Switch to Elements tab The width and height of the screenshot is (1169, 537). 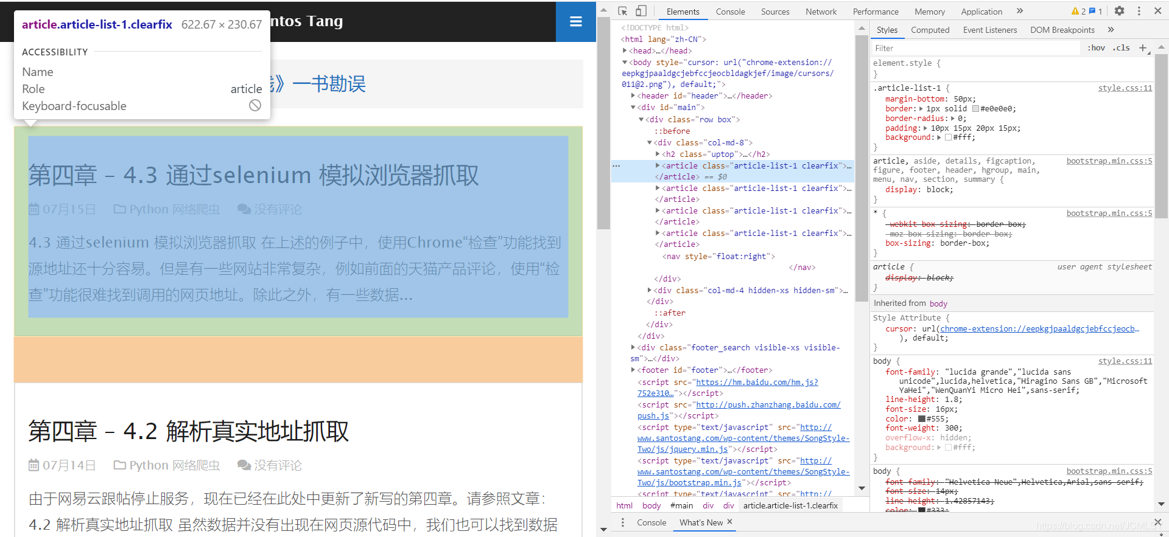click(x=683, y=12)
